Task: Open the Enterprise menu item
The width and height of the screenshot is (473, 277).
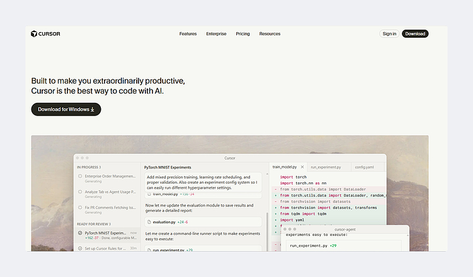Action: click(216, 33)
